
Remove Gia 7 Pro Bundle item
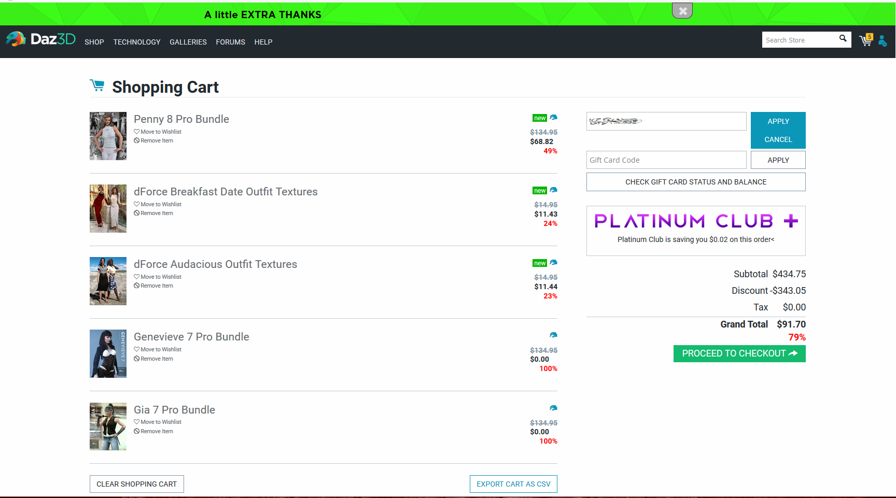pos(153,431)
